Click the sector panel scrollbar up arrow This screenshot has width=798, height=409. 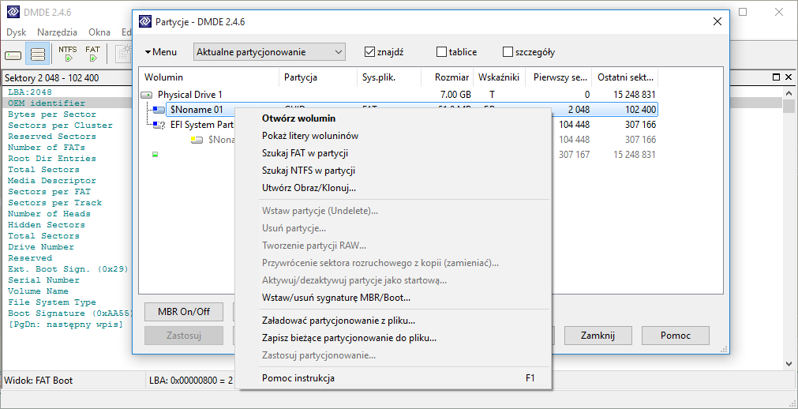[x=789, y=92]
